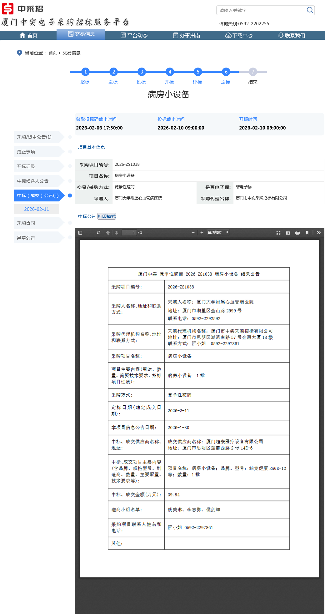
Task: Toggle the PDF viewer sidebar icon
Action: pos(80,233)
